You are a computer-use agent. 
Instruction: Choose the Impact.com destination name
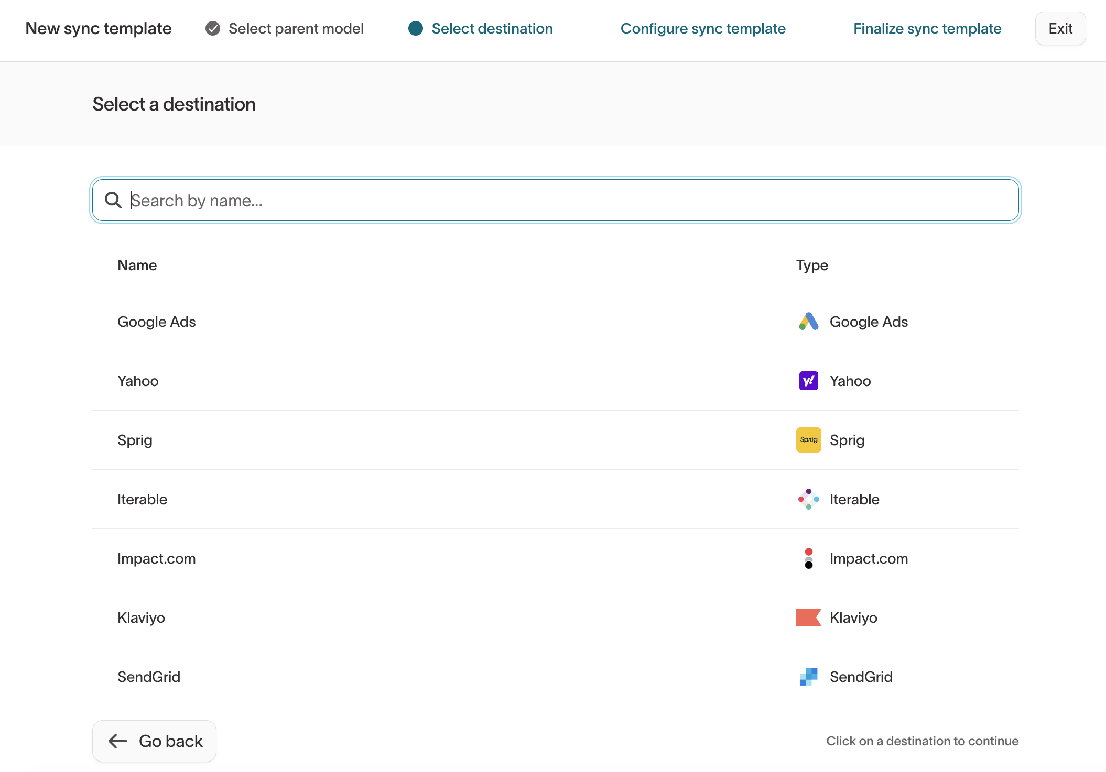point(156,558)
